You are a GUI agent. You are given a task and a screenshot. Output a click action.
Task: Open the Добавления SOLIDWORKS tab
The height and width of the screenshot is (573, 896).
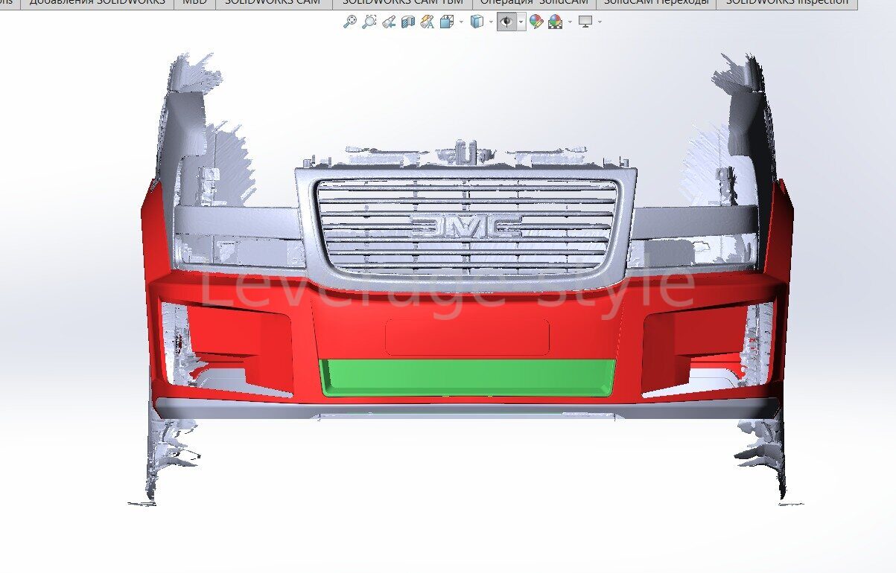click(97, 3)
